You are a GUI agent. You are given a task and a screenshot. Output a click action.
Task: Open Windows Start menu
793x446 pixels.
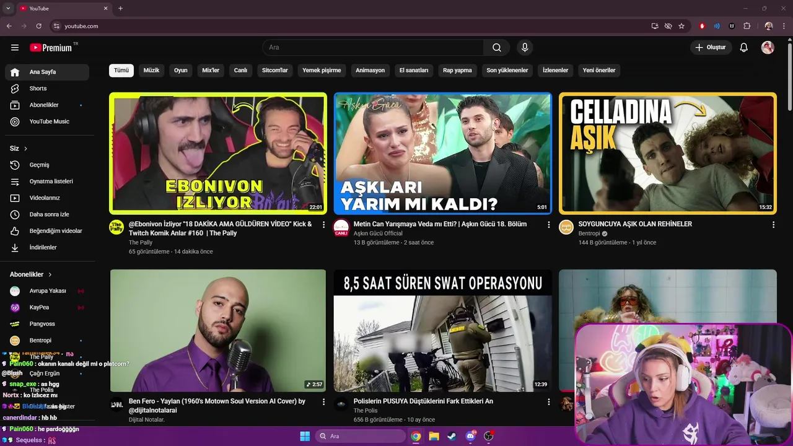[x=305, y=436]
